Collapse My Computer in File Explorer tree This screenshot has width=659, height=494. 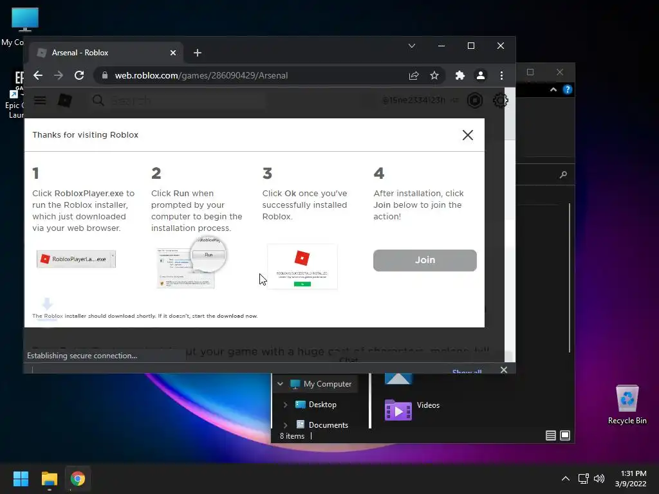point(281,384)
